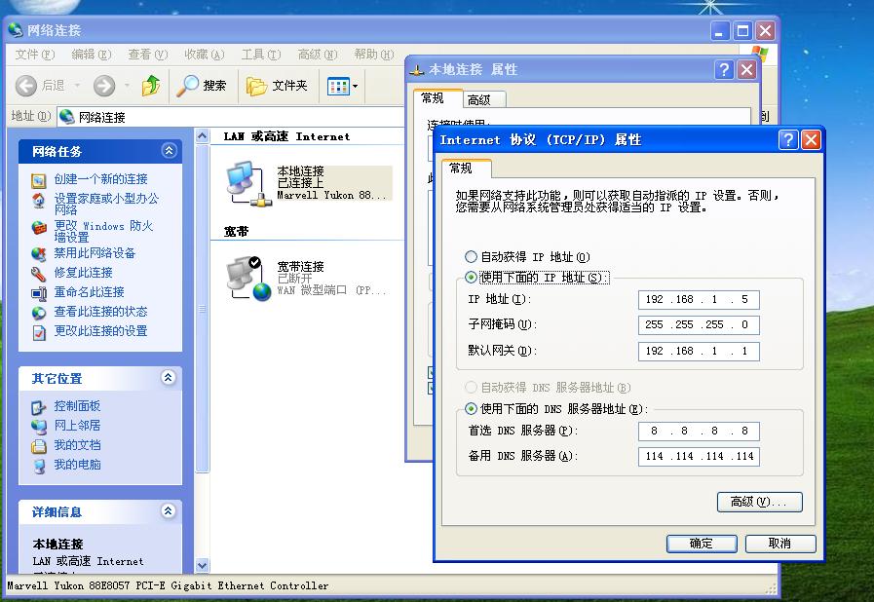
Task: Select 使用下面的 DNS 服务器地址
Action: pos(471,409)
